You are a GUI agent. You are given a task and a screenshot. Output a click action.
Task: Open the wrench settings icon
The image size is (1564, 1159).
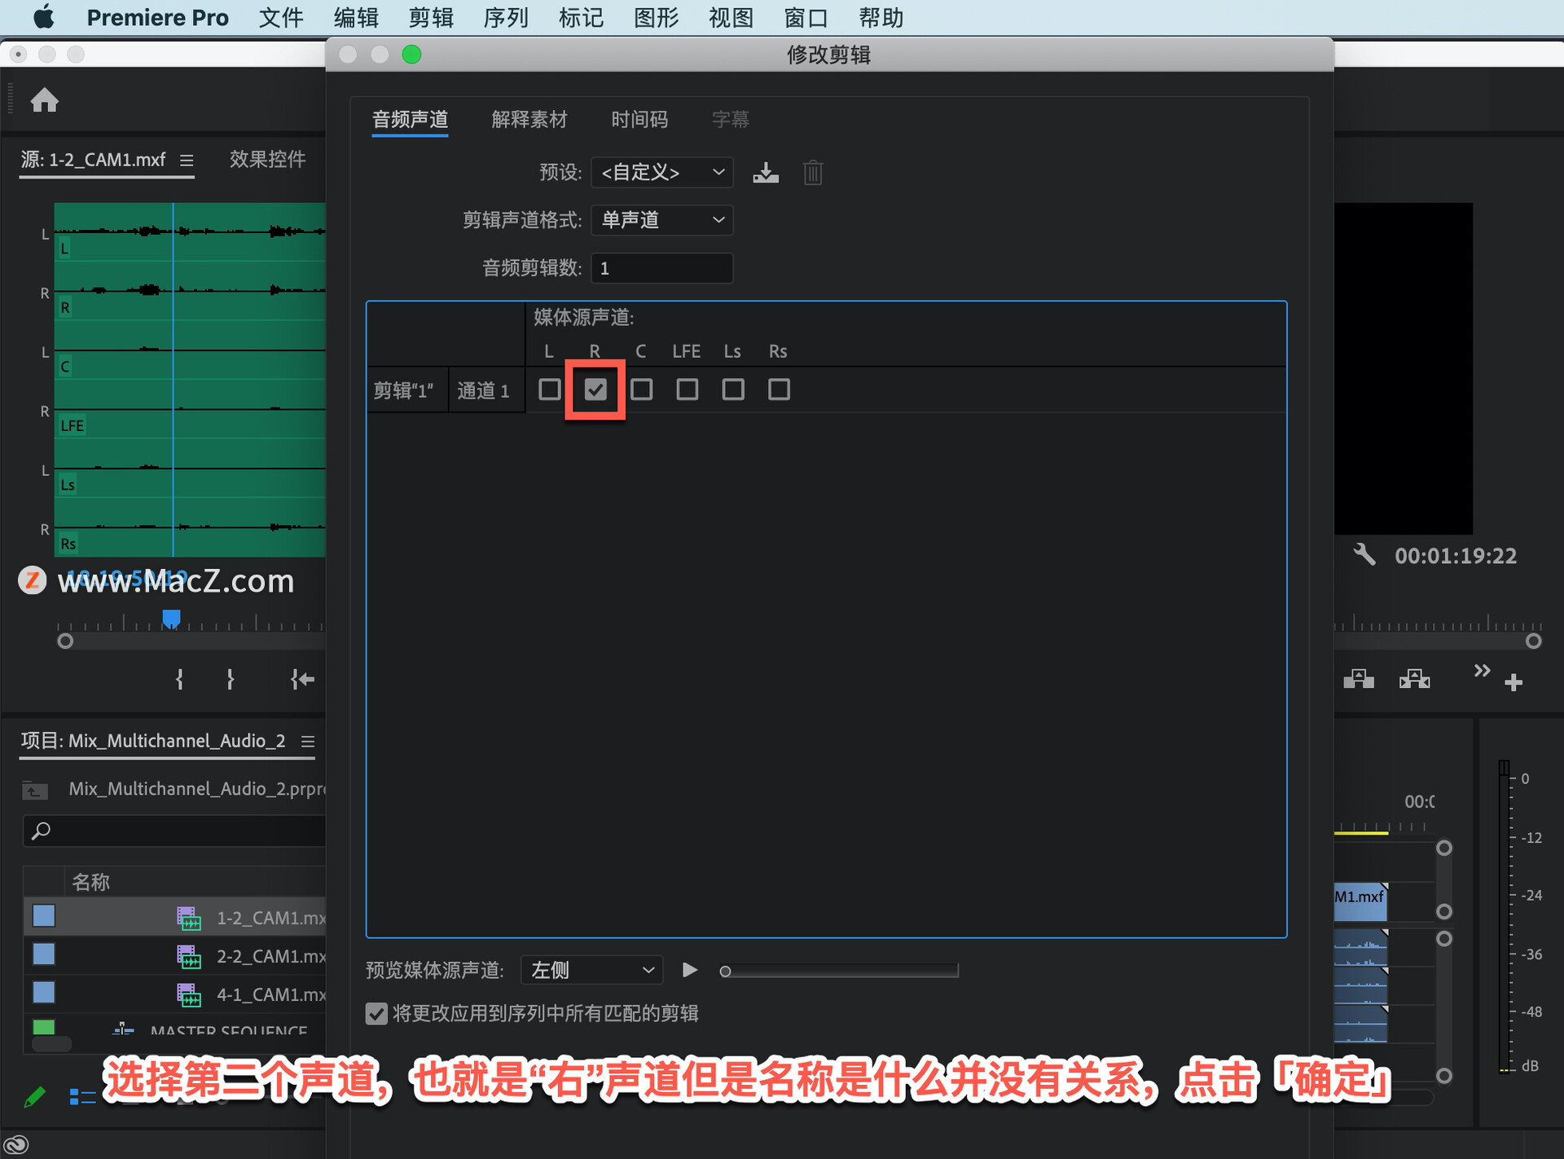1364,555
